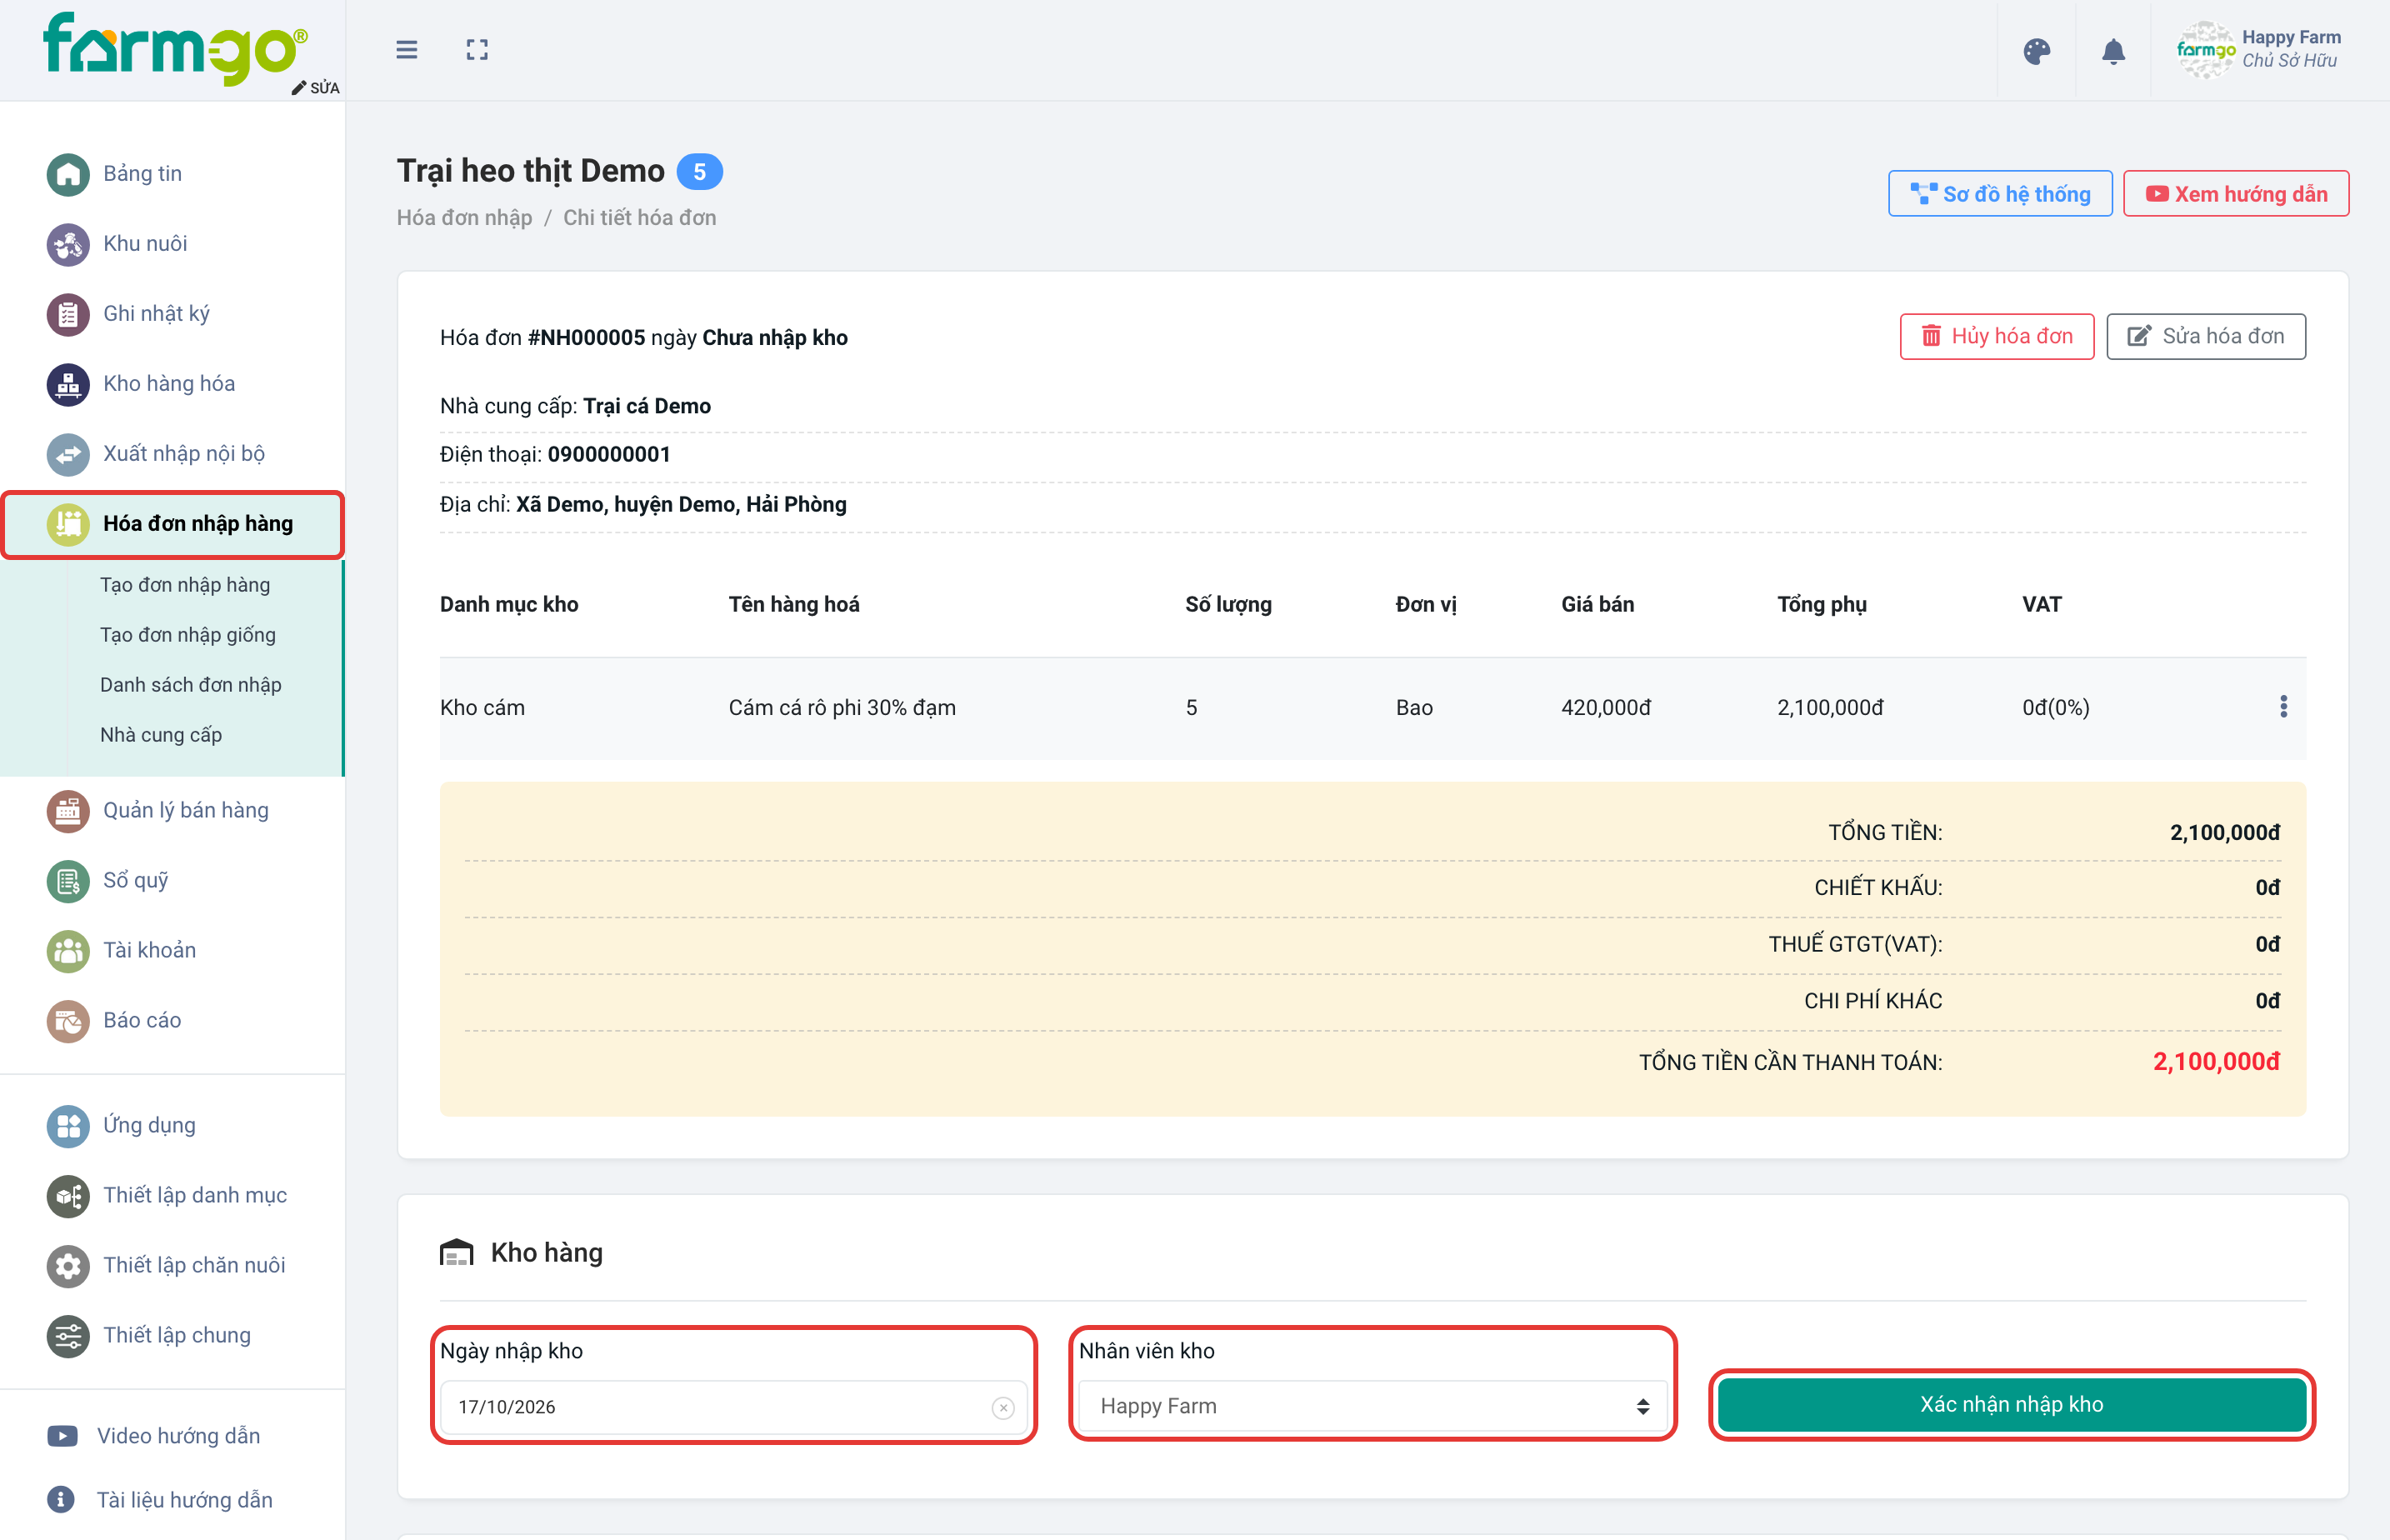The width and height of the screenshot is (2390, 1540).
Task: Select Tạo đơn nhập giống submenu
Action: pyautogui.click(x=188, y=635)
